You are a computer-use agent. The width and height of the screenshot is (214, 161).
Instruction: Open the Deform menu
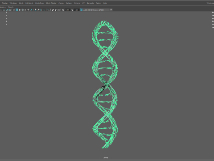click(77, 3)
